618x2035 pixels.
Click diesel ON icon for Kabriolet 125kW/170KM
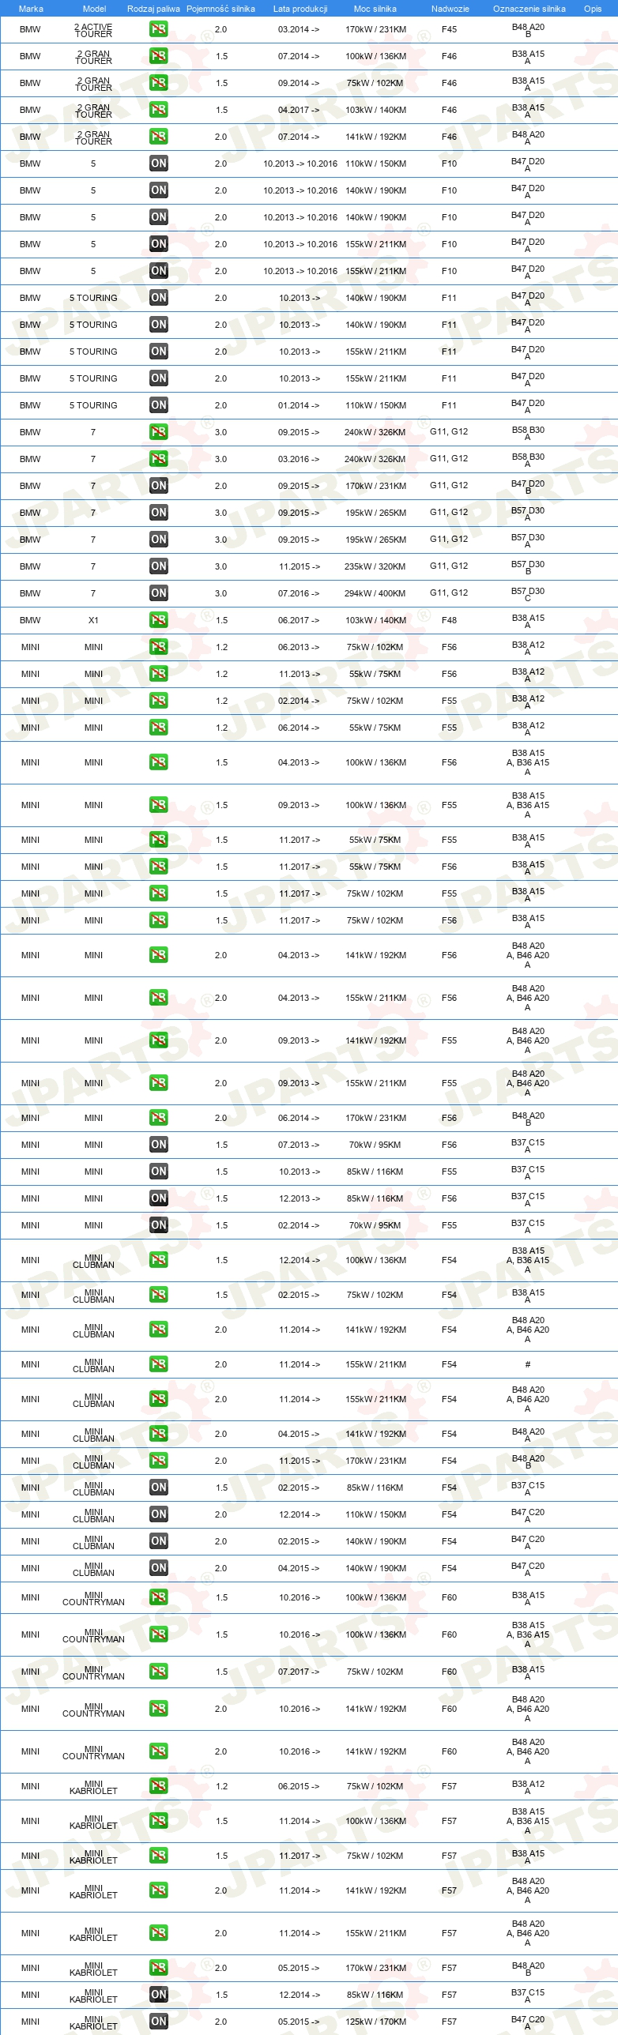pyautogui.click(x=159, y=2022)
